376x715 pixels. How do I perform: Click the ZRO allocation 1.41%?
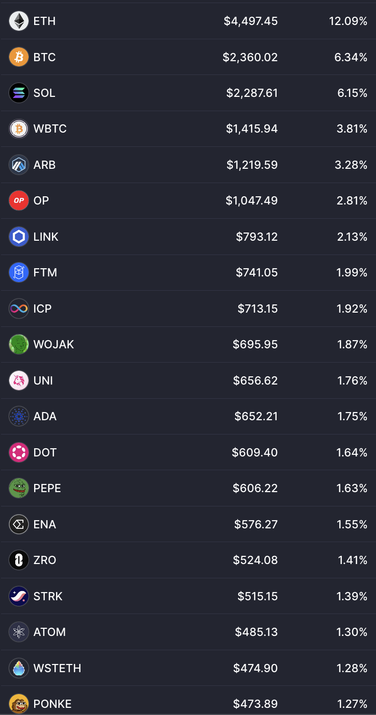click(x=353, y=560)
